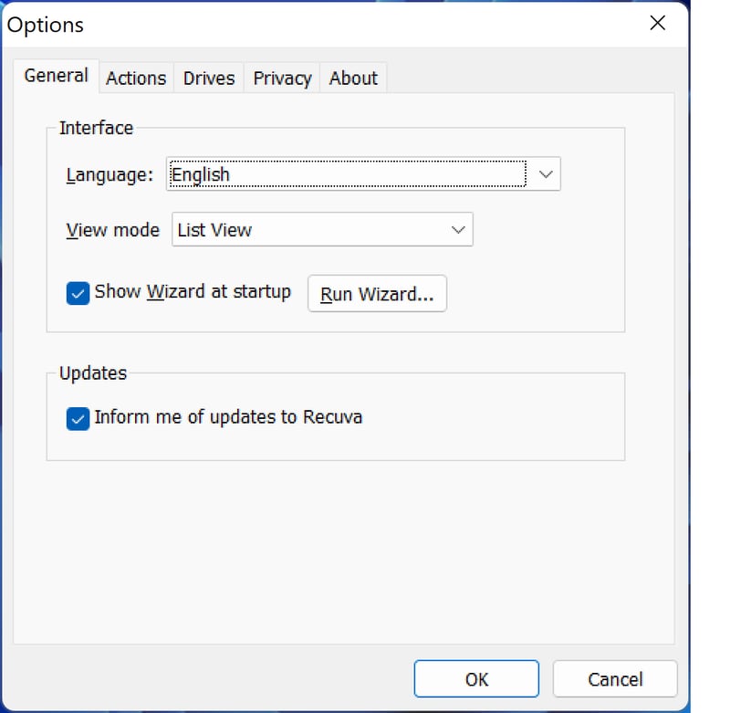Image resolution: width=730 pixels, height=713 pixels.
Task: Click the Show Wizard at startup label
Action: [x=193, y=292]
